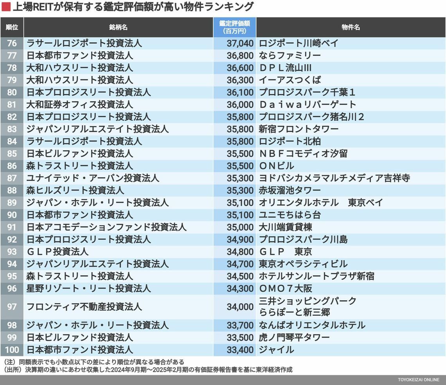Image resolution: width=446 pixels, height=385 pixels.
Task: Click the TOYOKEIZAI ONLINE credit text
Action: [419, 380]
